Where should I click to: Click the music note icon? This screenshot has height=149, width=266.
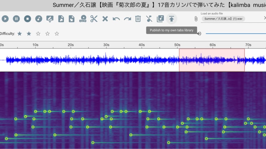[x=39, y=19]
